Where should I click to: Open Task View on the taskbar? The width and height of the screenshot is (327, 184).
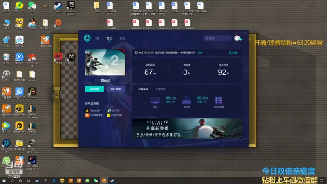pos(29,181)
